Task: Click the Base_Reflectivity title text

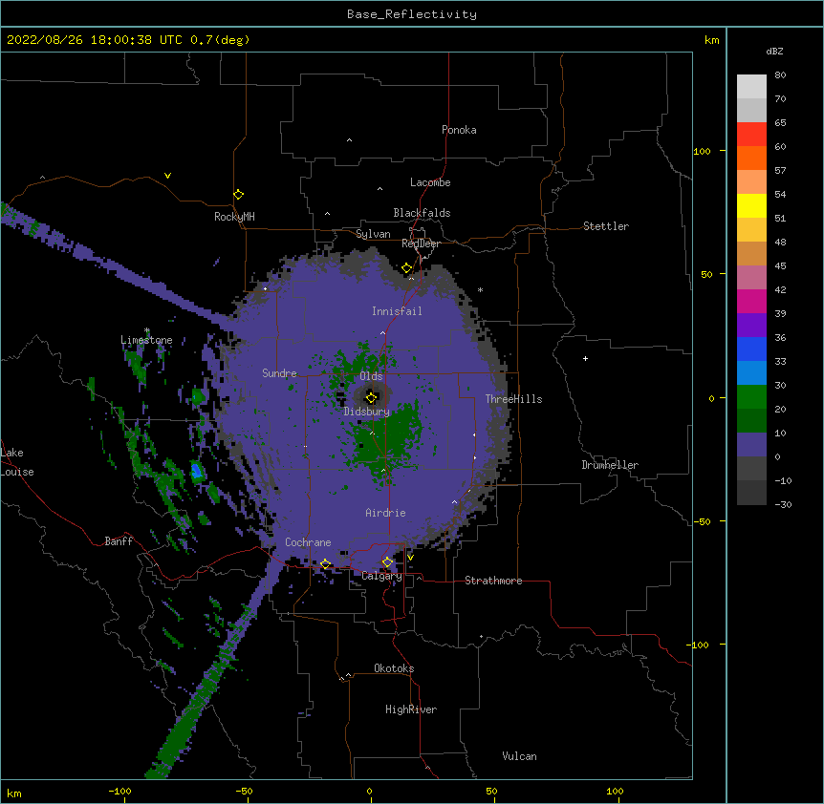Action: [412, 14]
